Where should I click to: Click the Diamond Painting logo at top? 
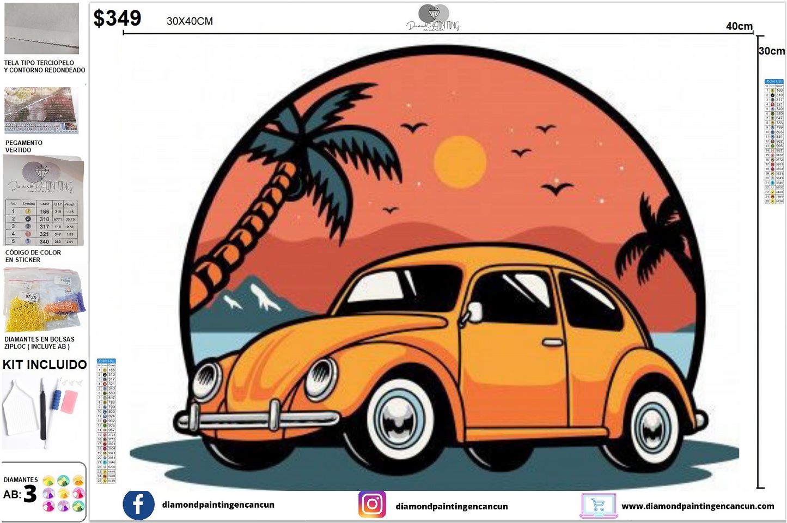[x=434, y=18]
